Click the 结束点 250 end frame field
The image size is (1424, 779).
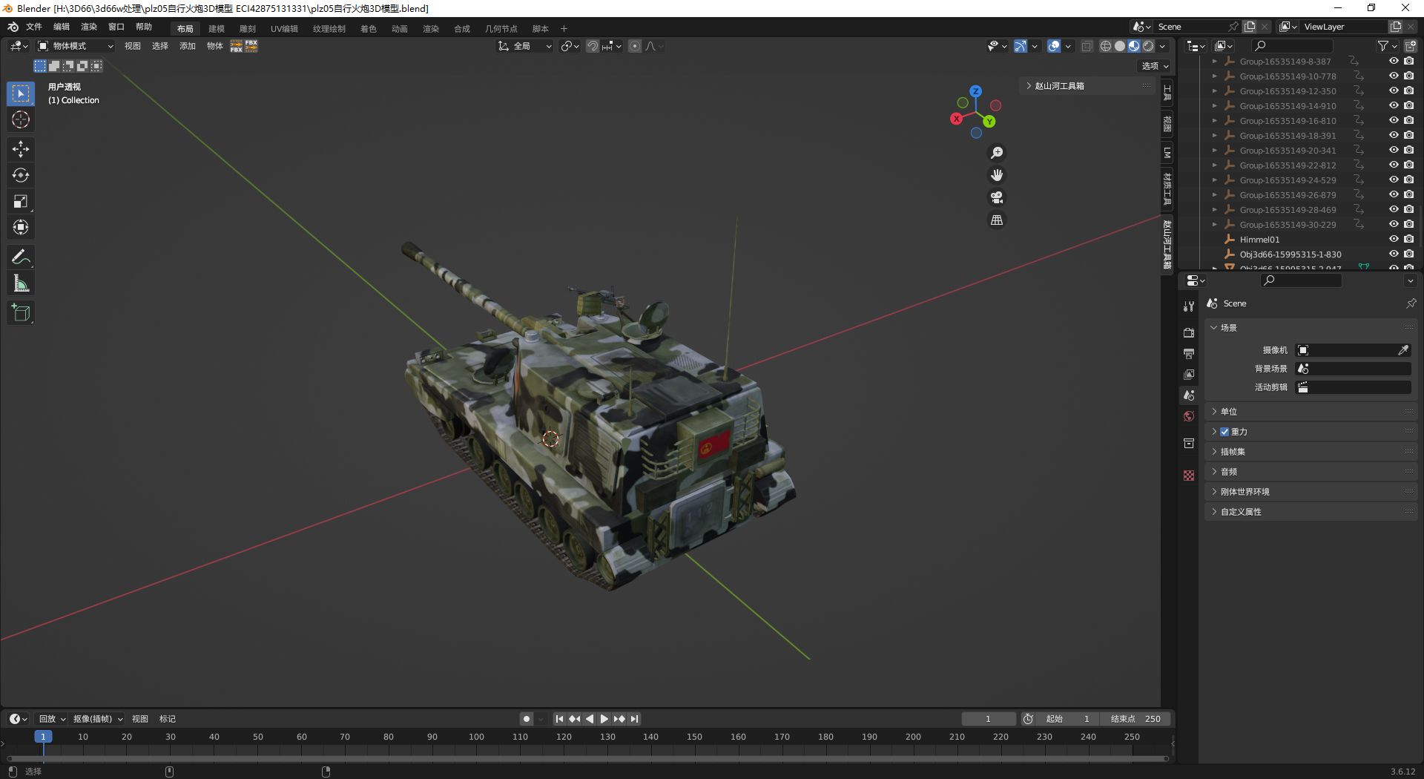(x=1135, y=719)
